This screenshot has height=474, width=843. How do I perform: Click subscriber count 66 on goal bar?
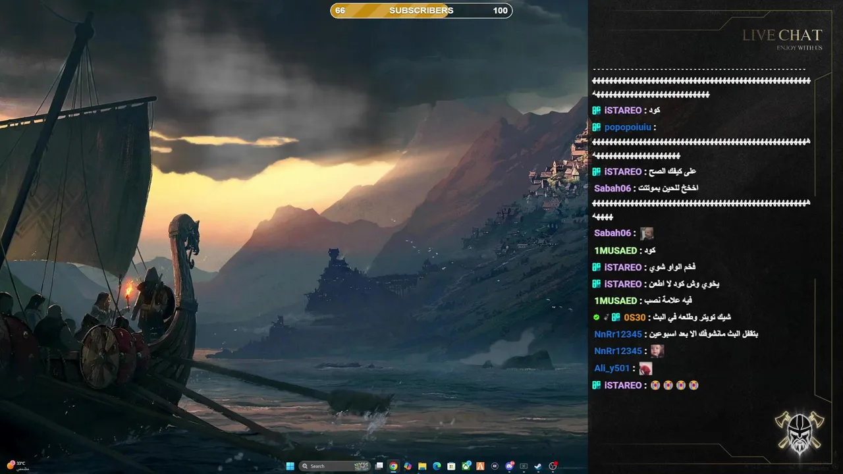coord(340,11)
